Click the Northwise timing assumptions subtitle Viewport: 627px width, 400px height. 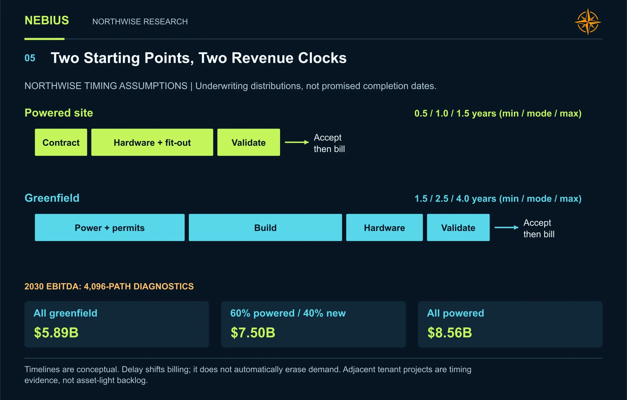click(230, 86)
